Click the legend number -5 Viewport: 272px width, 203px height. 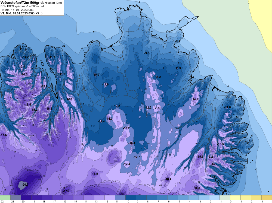(x=180, y=201)
